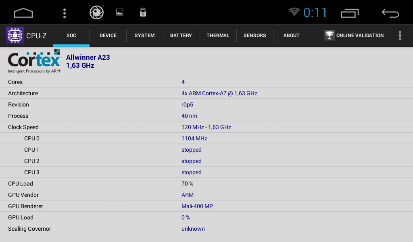The width and height of the screenshot is (413, 242).
Task: Open the system menu dots in top bar
Action: pyautogui.click(x=65, y=13)
